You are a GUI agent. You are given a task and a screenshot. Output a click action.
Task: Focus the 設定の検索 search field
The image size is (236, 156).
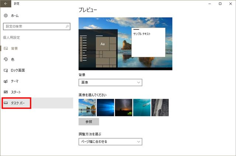click(37, 27)
